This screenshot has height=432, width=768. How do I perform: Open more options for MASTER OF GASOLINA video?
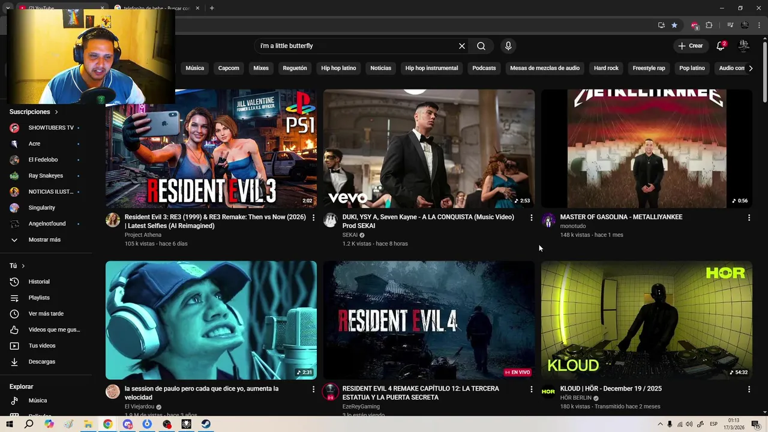click(x=749, y=218)
